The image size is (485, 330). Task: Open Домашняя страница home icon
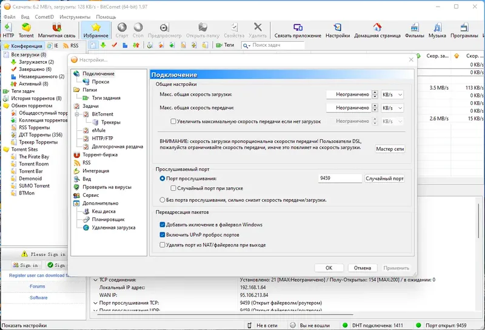(377, 30)
